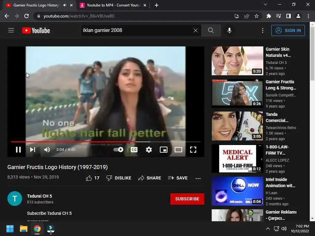Share this page from address bar

(x=247, y=16)
